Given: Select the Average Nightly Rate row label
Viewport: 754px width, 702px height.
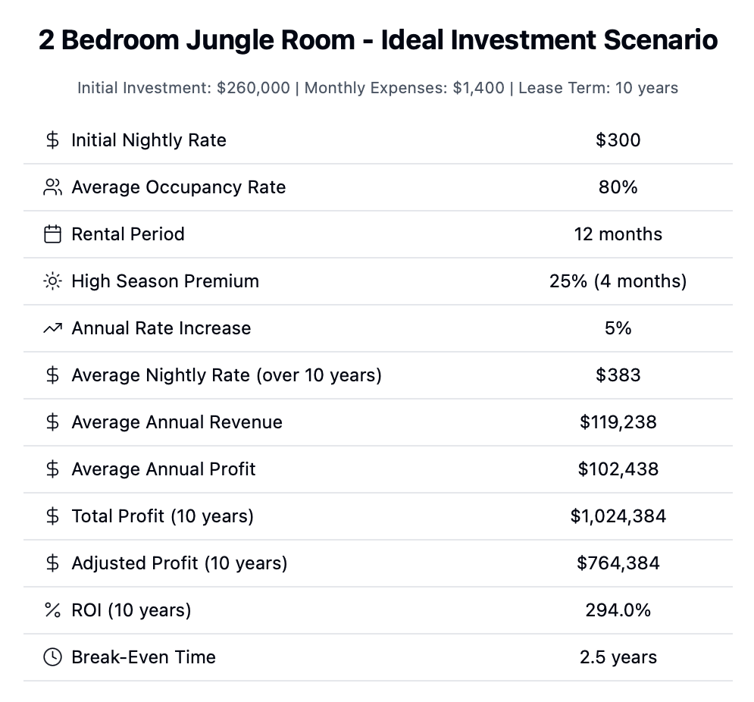Looking at the screenshot, I should 227,375.
